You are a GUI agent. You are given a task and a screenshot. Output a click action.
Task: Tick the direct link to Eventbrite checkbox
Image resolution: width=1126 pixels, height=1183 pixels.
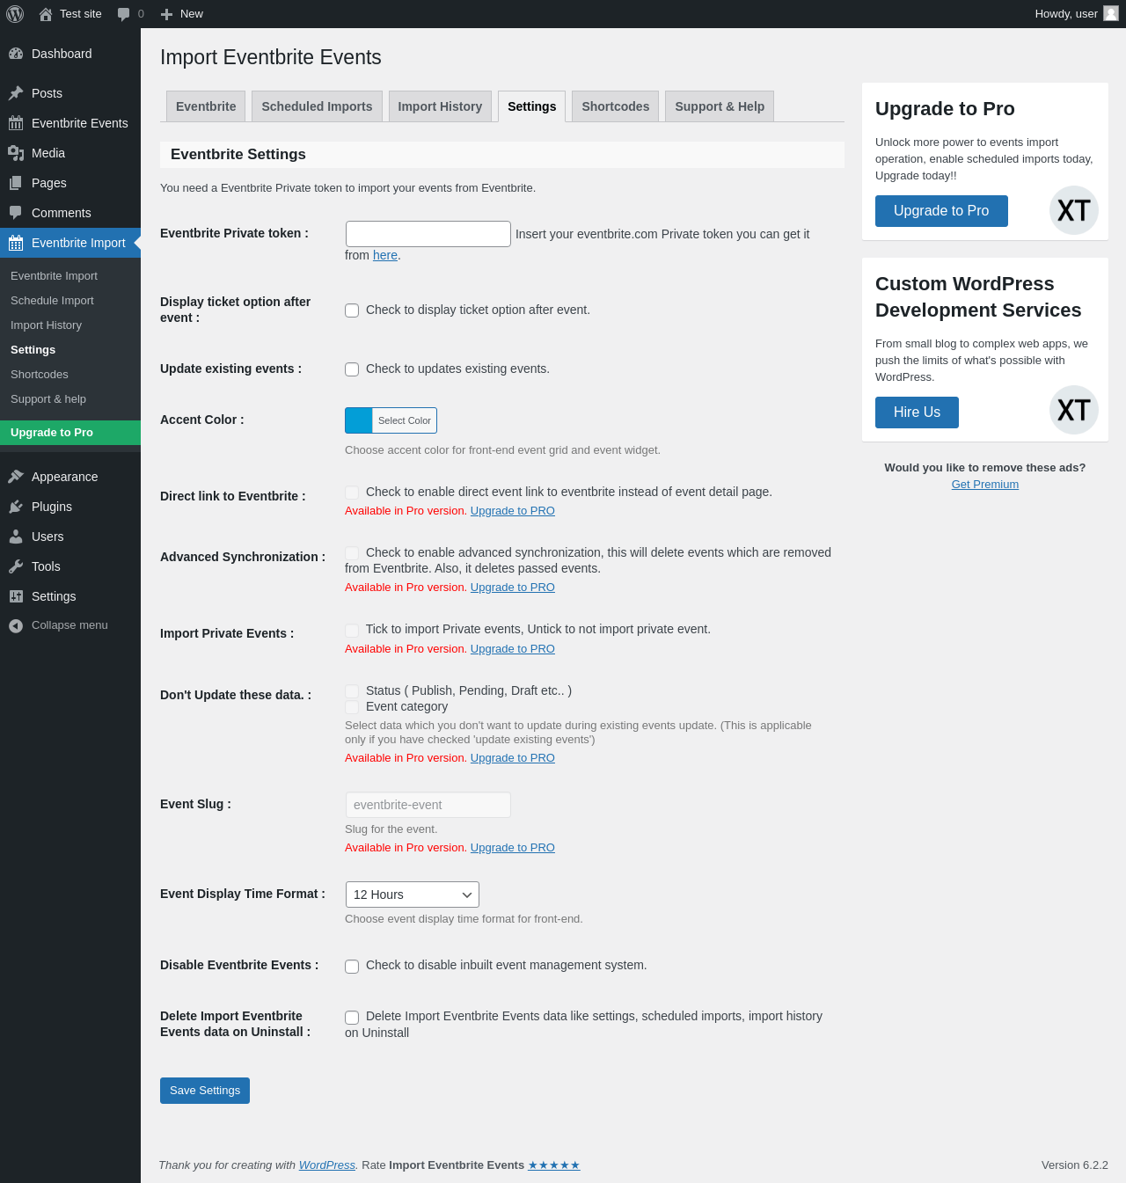(x=352, y=493)
